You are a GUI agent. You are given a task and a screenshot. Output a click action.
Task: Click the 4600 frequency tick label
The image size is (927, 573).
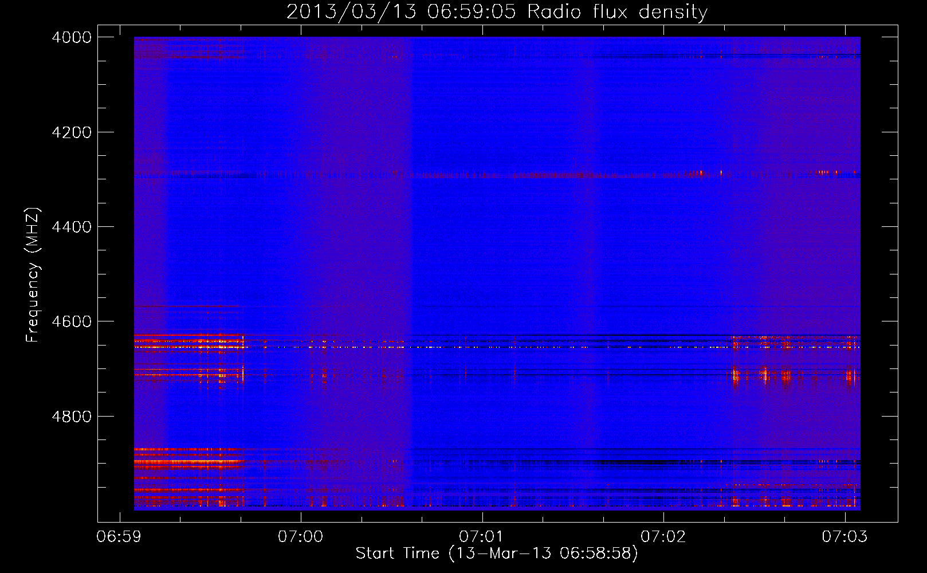72,321
